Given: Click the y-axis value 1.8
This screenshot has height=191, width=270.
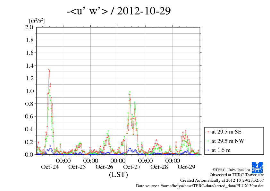Looking at the screenshot, I should [30, 40].
